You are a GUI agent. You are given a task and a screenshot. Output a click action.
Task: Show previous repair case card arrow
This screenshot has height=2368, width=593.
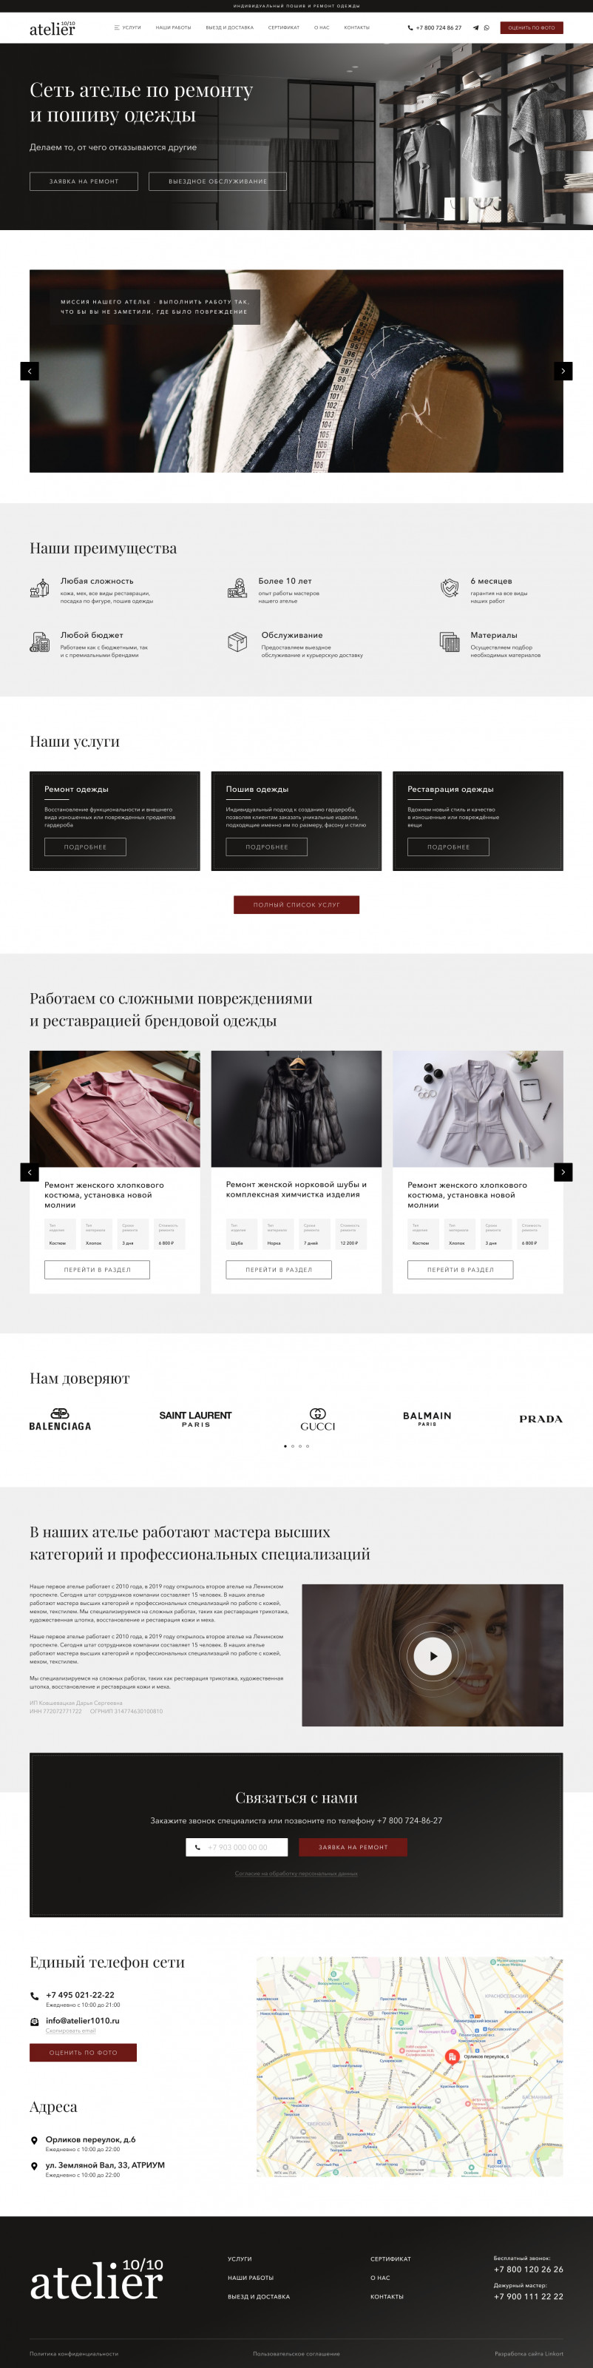30,1172
